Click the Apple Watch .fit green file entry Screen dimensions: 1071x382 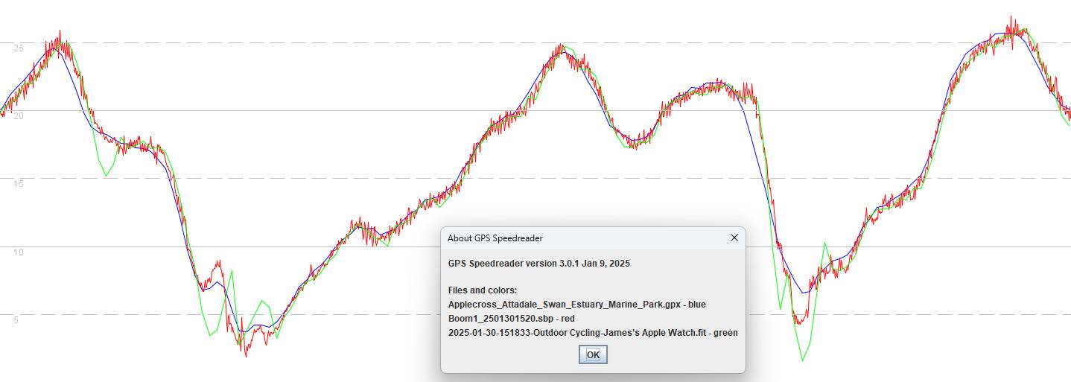tap(593, 333)
